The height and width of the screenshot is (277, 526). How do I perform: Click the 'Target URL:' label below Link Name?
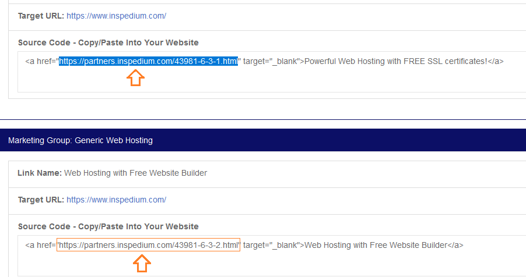[x=41, y=200]
